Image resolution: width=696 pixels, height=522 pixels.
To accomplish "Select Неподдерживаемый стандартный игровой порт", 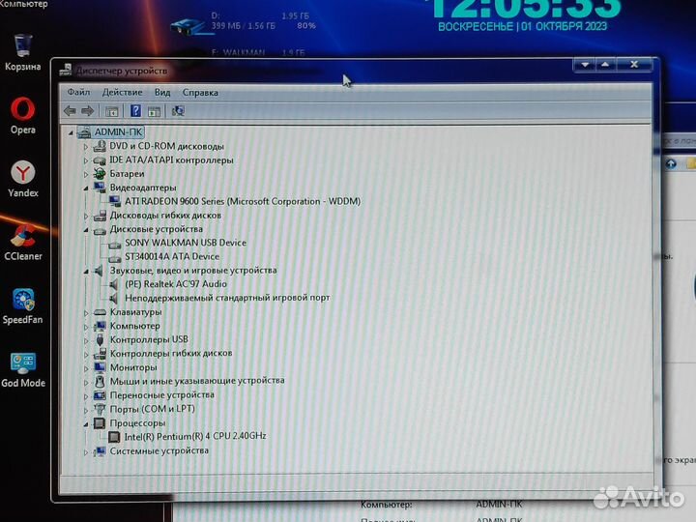I will point(227,298).
